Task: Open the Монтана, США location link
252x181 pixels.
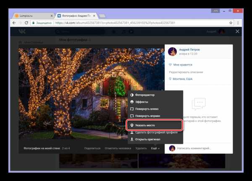Action: tap(183, 79)
